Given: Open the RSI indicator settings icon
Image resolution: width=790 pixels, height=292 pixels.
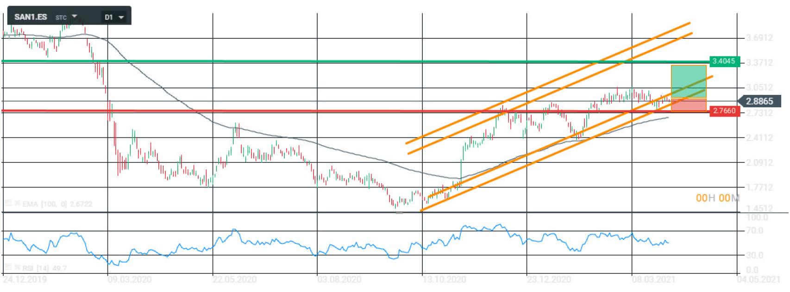Looking at the screenshot, I should (x=7, y=268).
